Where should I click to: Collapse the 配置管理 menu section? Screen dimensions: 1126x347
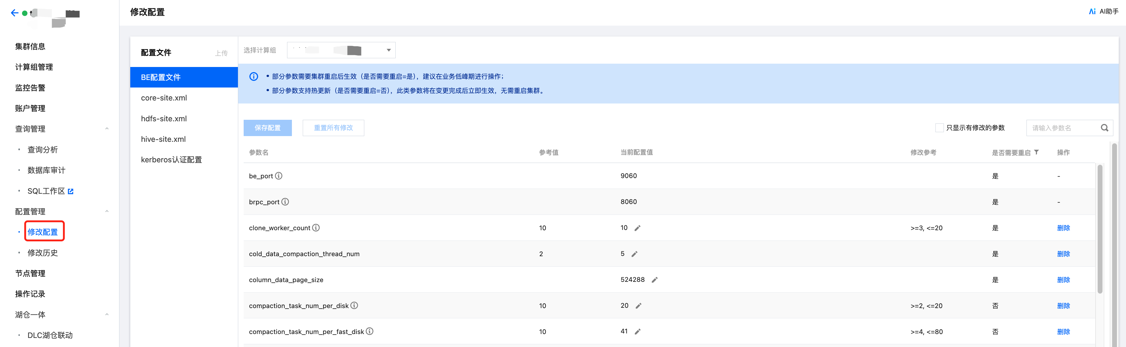107,211
